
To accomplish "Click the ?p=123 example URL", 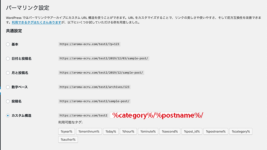I will click(x=89, y=44).
